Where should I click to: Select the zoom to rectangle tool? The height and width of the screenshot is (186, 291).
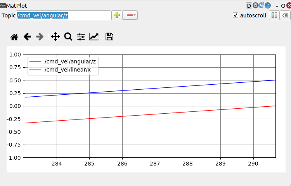tap(68, 37)
